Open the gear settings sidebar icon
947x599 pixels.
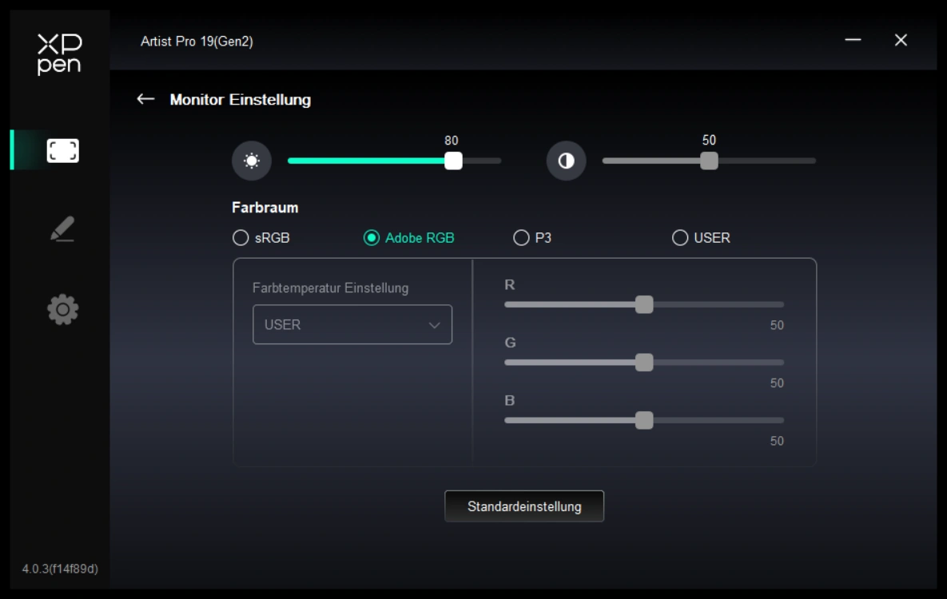coord(62,309)
